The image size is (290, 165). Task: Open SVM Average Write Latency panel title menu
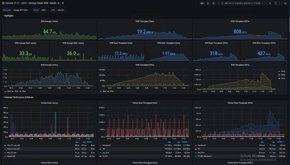point(73,43)
